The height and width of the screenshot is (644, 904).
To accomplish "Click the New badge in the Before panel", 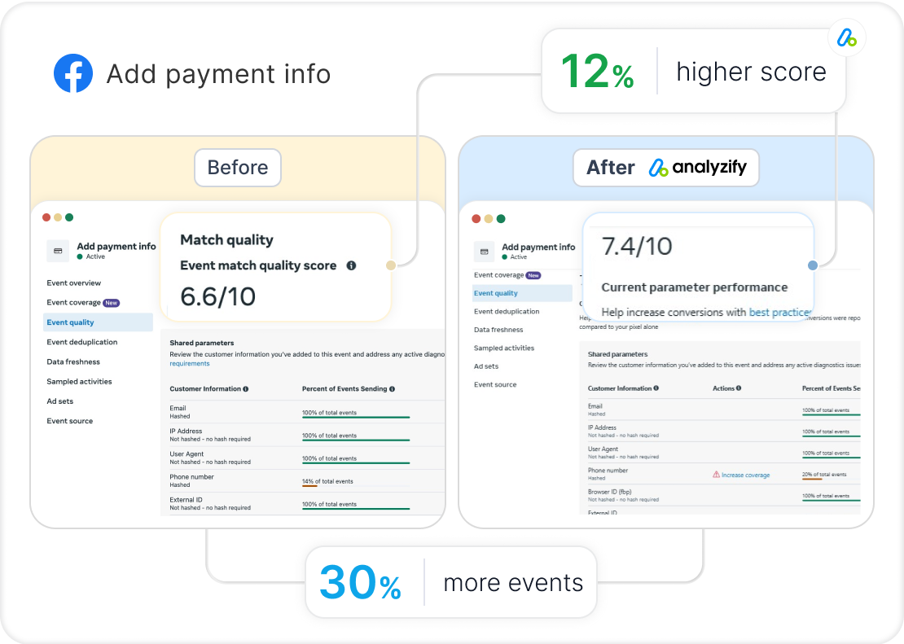I will (x=112, y=303).
